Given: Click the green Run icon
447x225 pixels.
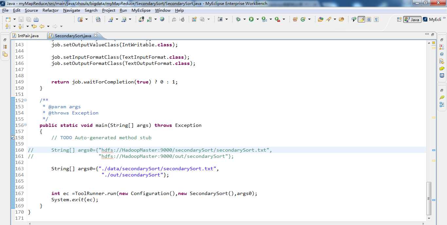Looking at the screenshot, I should pos(251,19).
